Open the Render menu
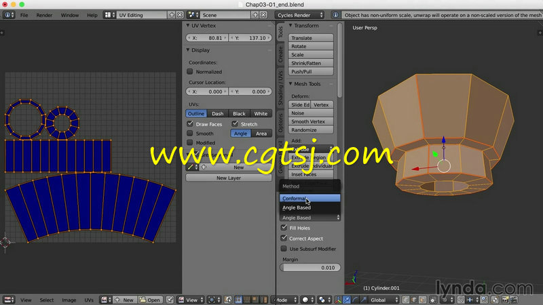 click(x=44, y=15)
